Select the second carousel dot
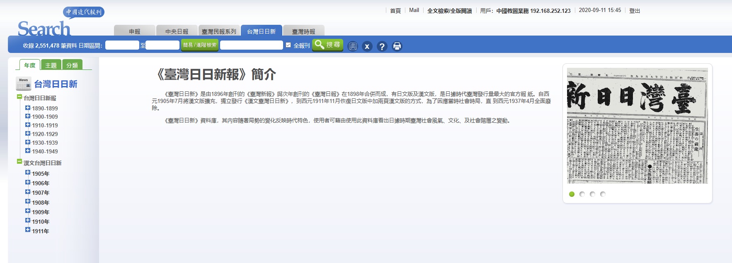The width and height of the screenshot is (732, 263). coord(582,194)
